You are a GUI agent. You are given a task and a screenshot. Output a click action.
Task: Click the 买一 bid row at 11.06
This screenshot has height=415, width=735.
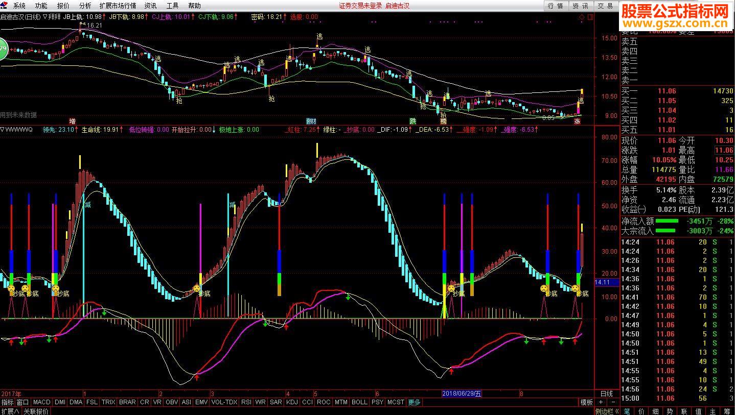678,91
